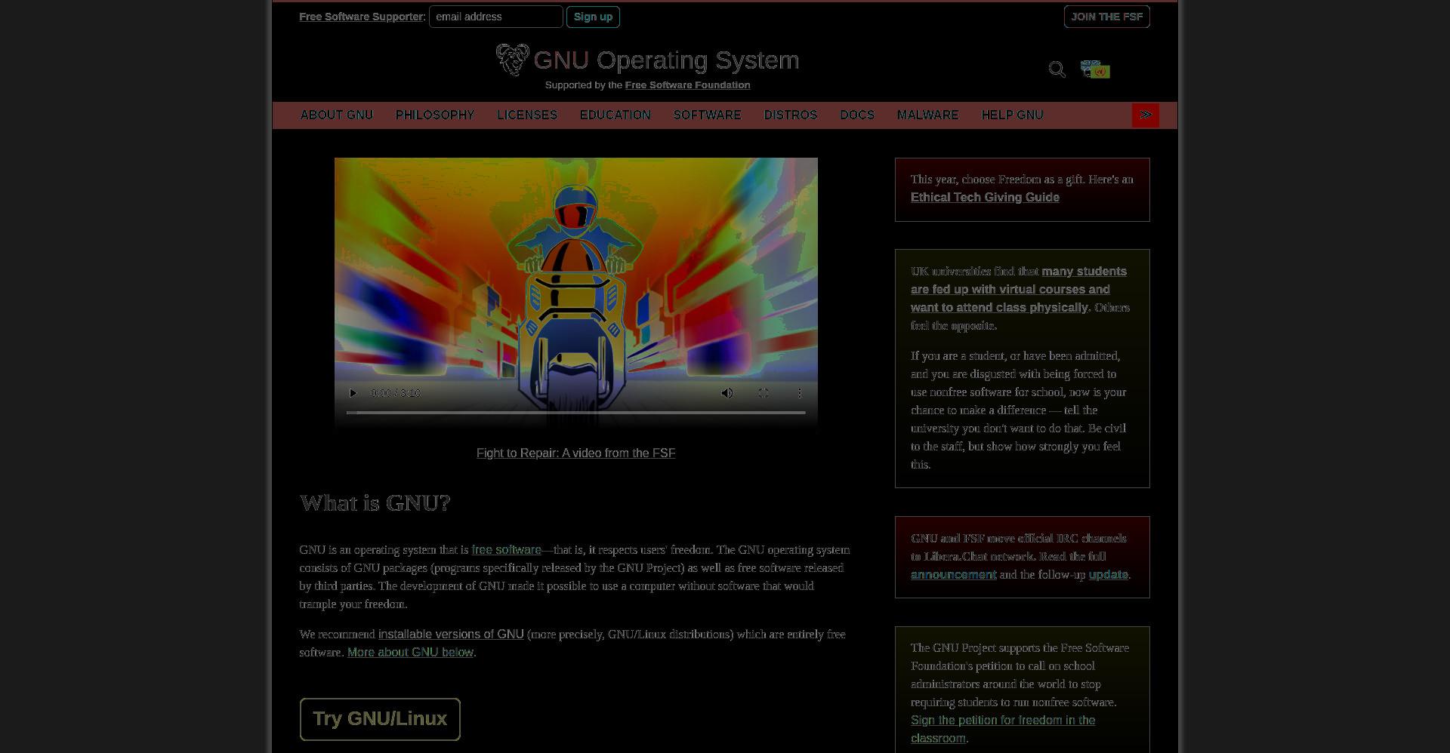Enter fullscreen on the video
The image size is (1450, 753).
coord(764,393)
